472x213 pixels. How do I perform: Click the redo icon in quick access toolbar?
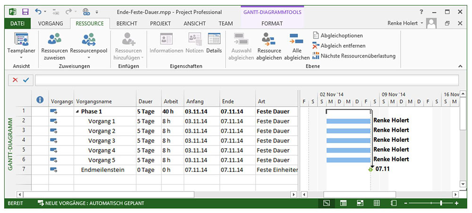pyautogui.click(x=68, y=12)
